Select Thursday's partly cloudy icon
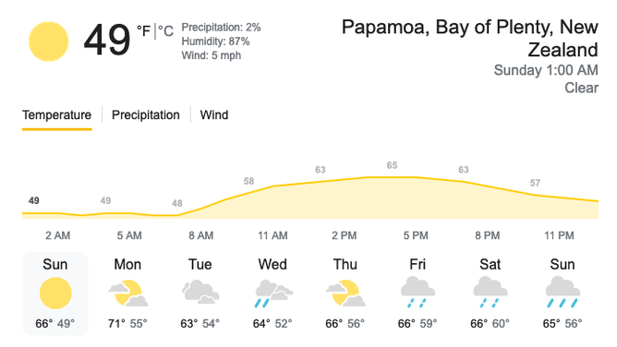Image resolution: width=617 pixels, height=347 pixels. point(345,293)
